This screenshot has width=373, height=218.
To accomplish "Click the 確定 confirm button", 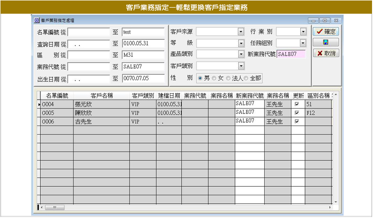I will [x=326, y=31].
